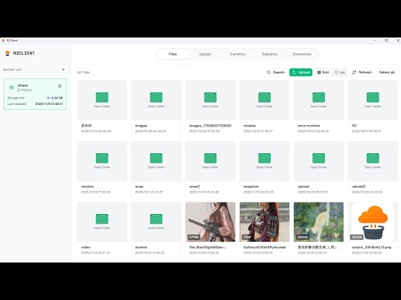Open the output png cloud logo thumbnail
Image resolution: width=401 pixels, height=300 pixels.
[x=373, y=222]
